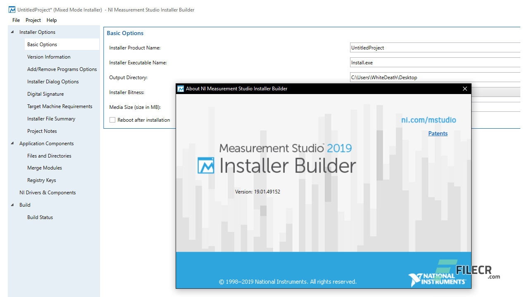Click the Installer Builder logo icon

[x=206, y=165]
